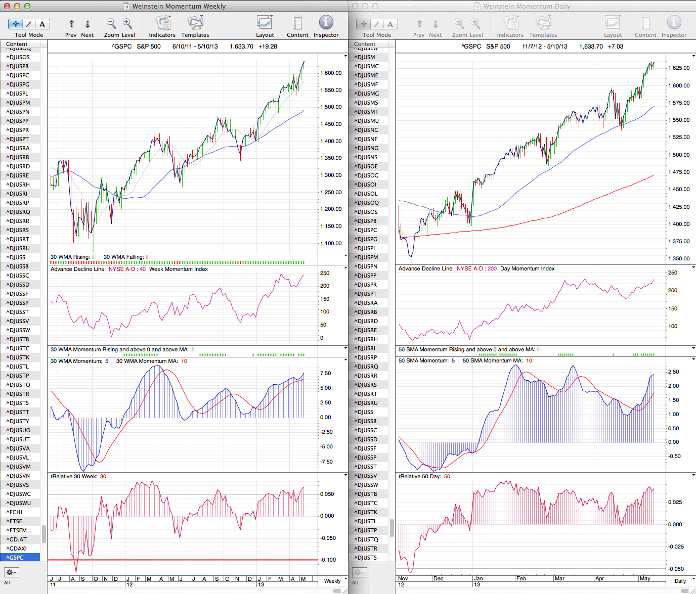Select line drawing tool in Weekly window

coord(29,24)
